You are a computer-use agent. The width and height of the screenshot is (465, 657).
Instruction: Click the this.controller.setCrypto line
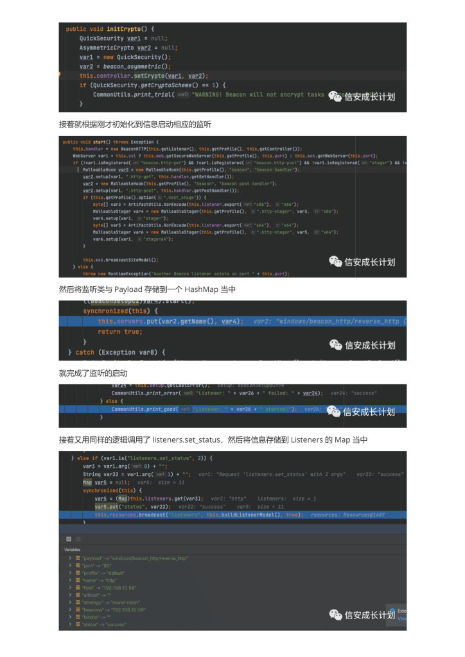point(144,76)
